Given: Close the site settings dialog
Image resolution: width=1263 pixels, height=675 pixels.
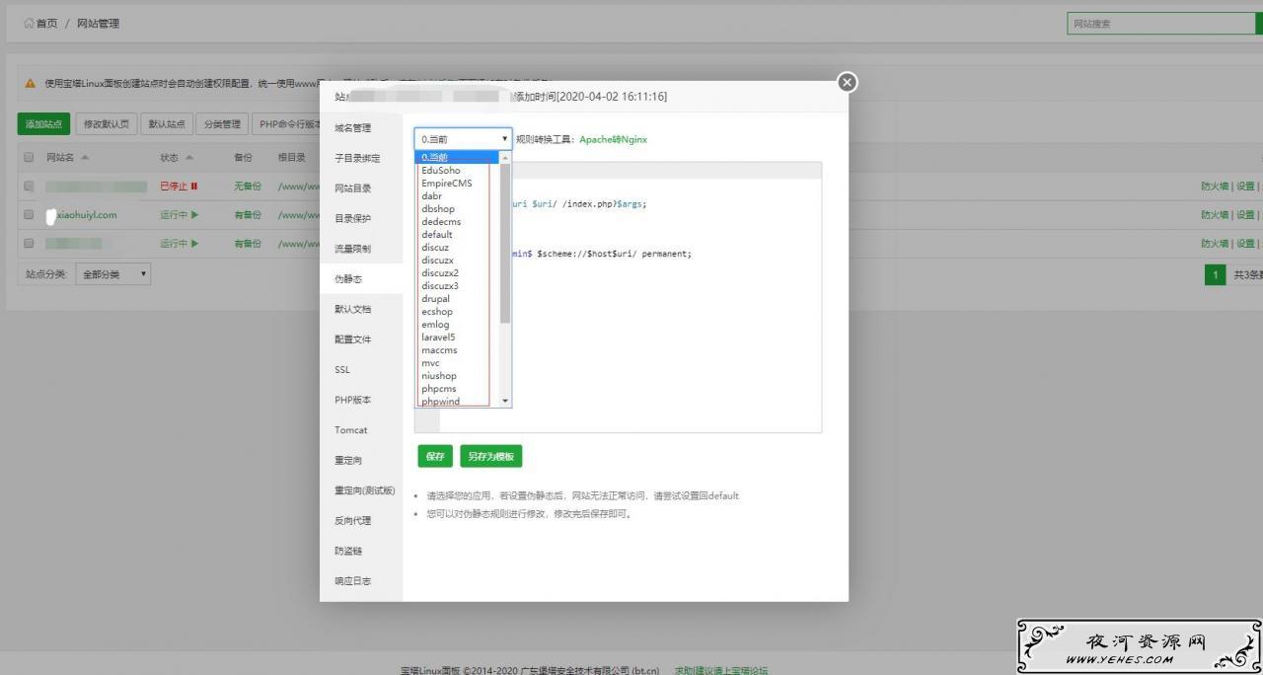Looking at the screenshot, I should [847, 83].
